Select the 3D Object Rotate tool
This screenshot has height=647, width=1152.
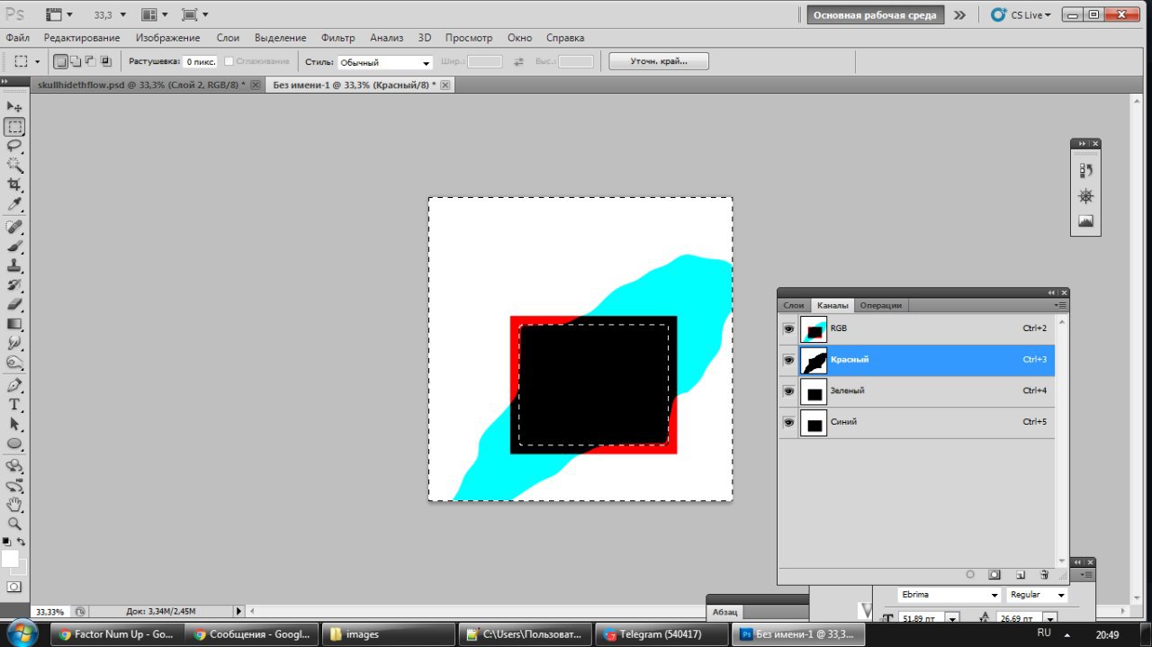point(14,466)
